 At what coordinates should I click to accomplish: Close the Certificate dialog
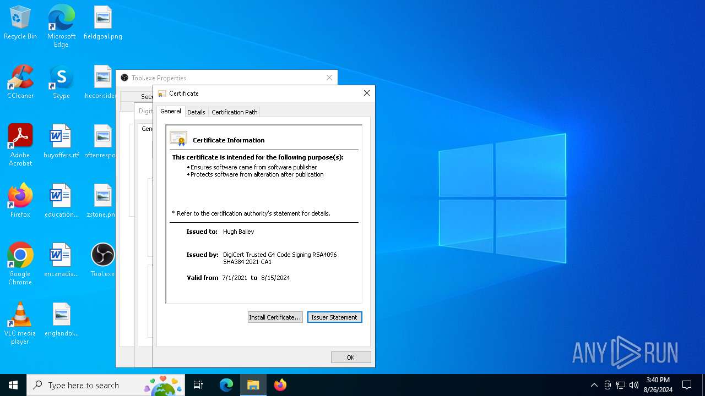pyautogui.click(x=366, y=94)
